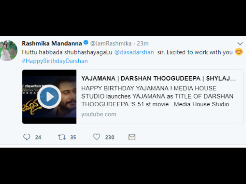Screen dimensions: 246x184
Task: Play the YAJAMANA video
Action: click(x=49, y=97)
